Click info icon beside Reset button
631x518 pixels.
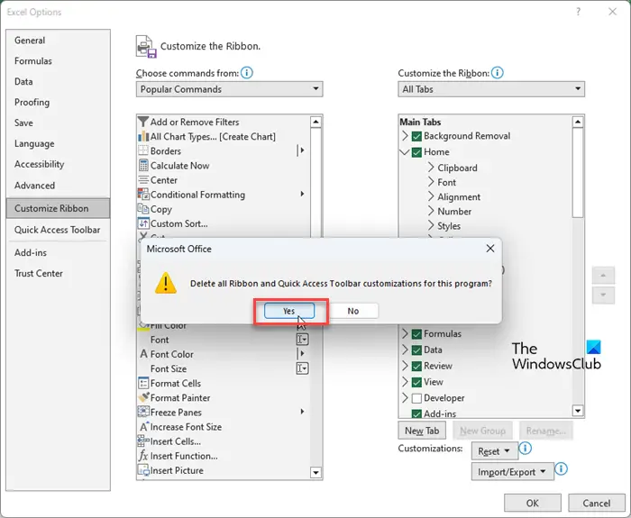526,448
